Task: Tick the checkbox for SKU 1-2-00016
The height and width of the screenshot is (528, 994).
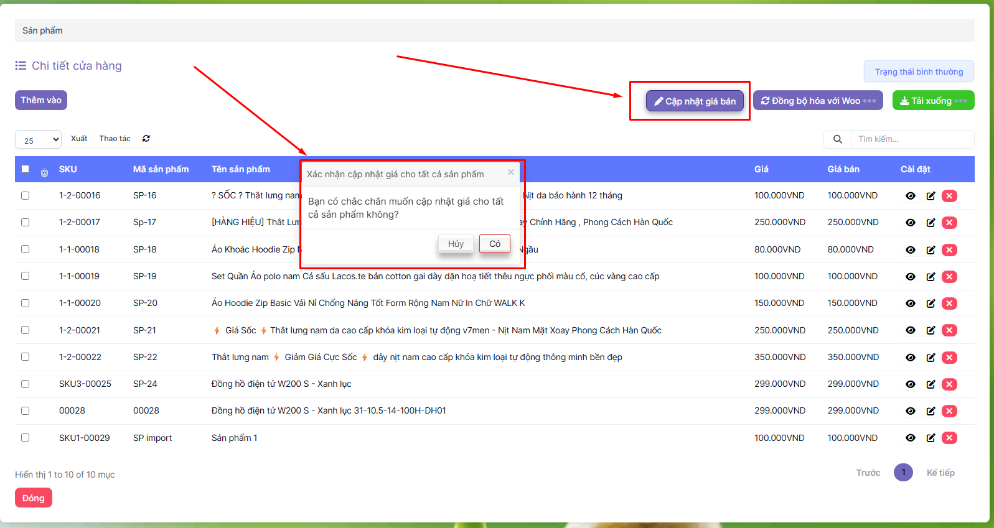Action: tap(26, 195)
